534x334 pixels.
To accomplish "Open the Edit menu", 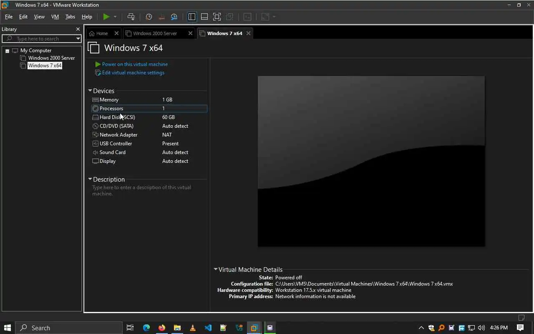I will [23, 17].
